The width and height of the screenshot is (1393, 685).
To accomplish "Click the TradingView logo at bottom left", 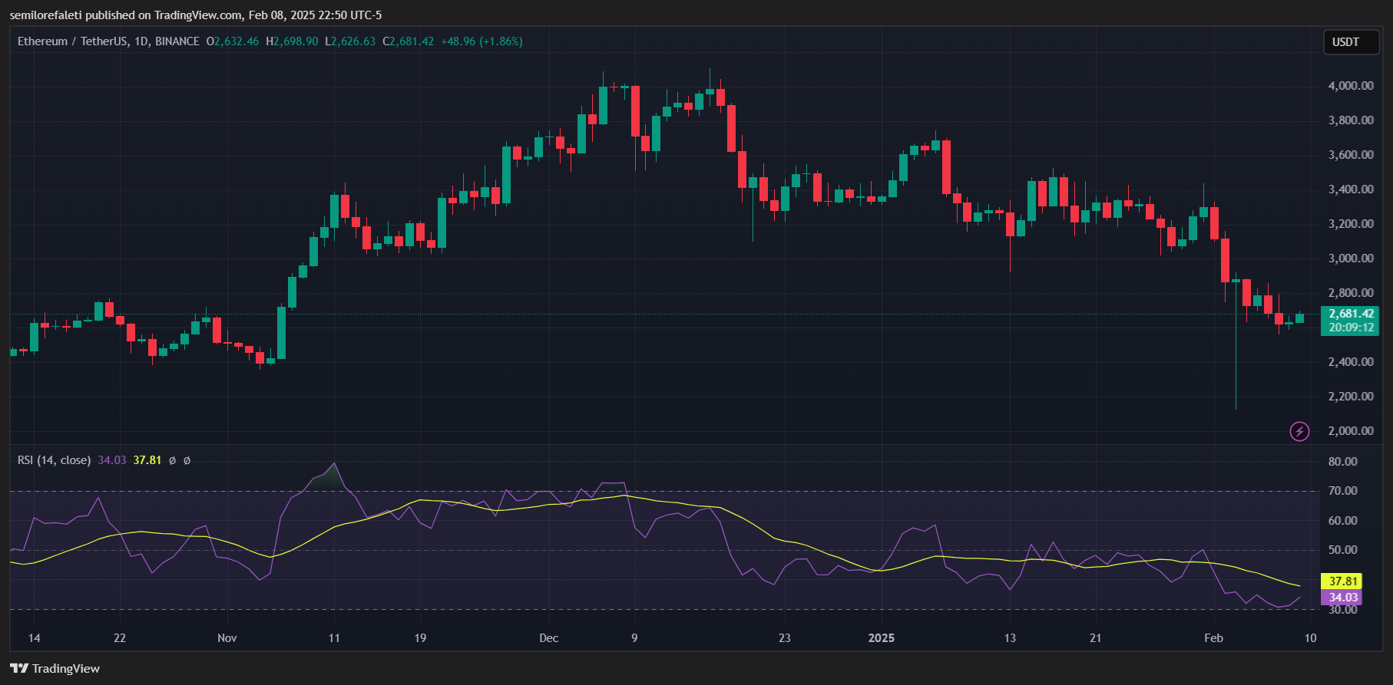I will pos(55,668).
